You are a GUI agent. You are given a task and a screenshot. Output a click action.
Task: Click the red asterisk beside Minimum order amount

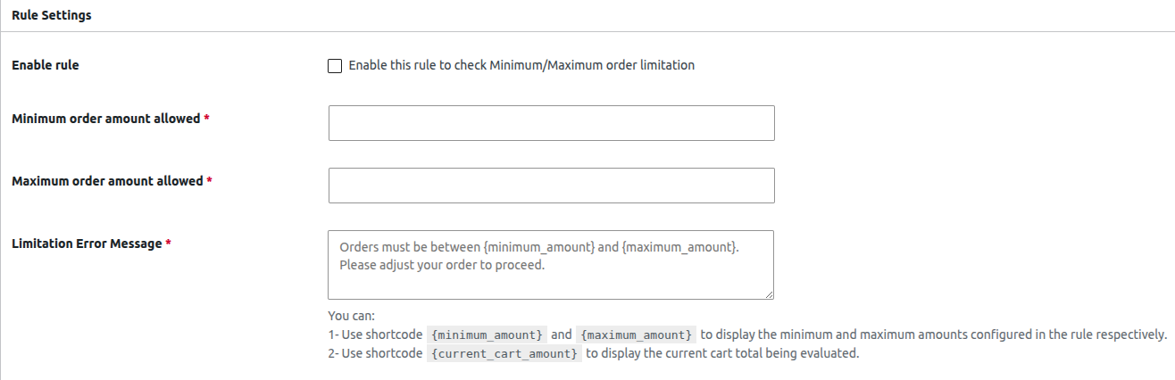click(207, 119)
